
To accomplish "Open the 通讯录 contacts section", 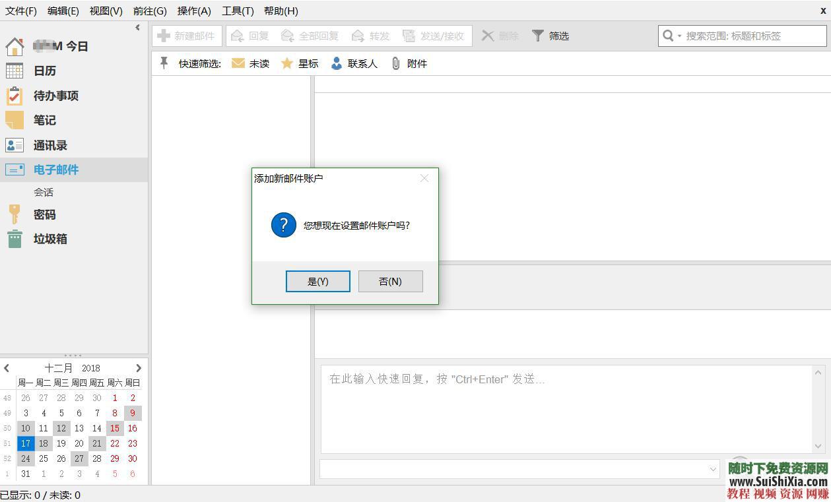I will click(x=48, y=145).
